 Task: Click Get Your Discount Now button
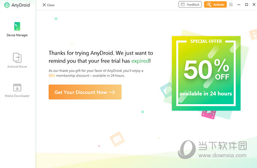(85, 92)
